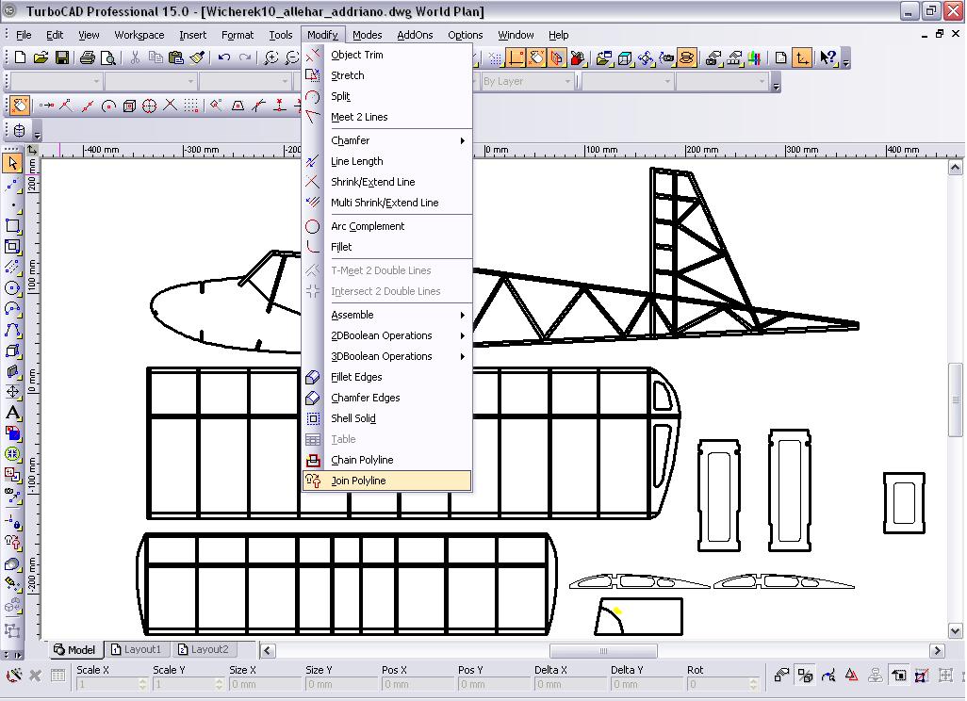Click the Paste clipboard icon
Screen dimensions: 967x701
tap(176, 58)
